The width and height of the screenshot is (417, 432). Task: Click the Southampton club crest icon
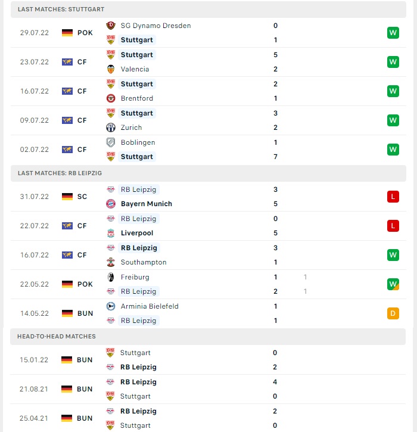[x=111, y=262]
